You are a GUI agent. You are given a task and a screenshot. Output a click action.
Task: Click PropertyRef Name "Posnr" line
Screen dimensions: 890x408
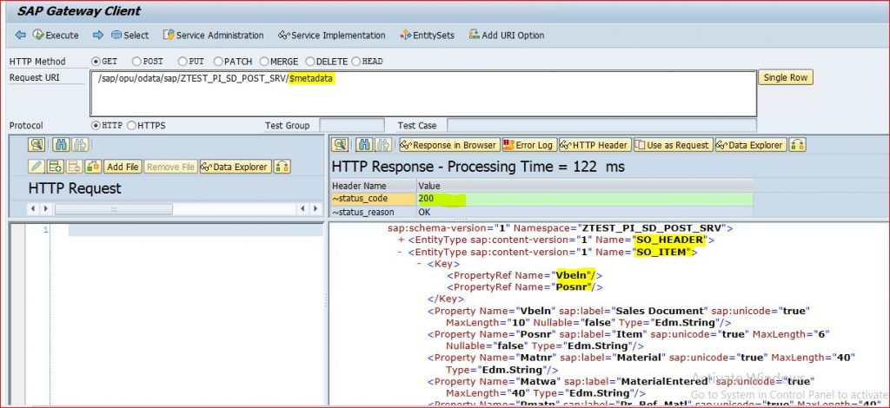[524, 287]
